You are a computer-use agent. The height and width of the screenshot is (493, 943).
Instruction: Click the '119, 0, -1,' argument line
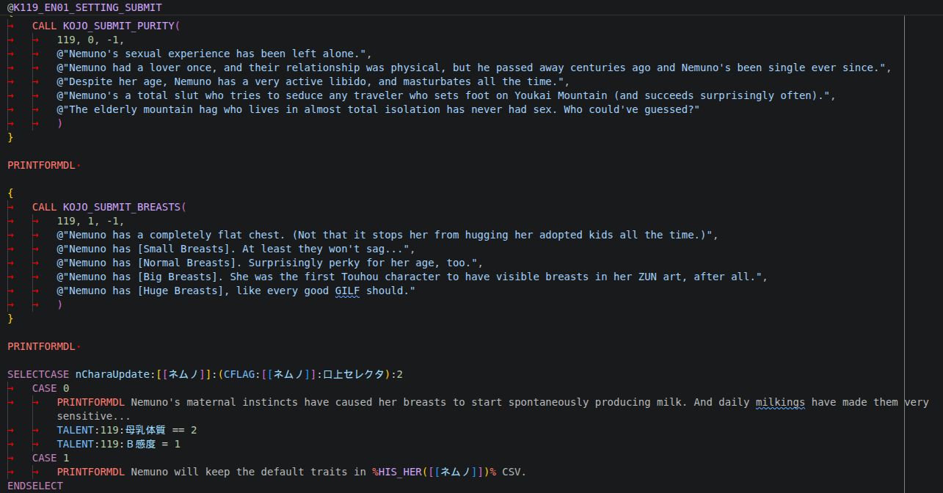click(x=91, y=40)
